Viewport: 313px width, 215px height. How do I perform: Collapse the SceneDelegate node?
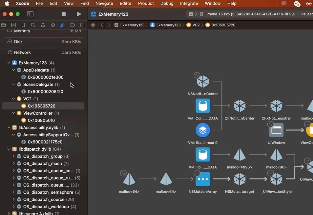(13, 84)
